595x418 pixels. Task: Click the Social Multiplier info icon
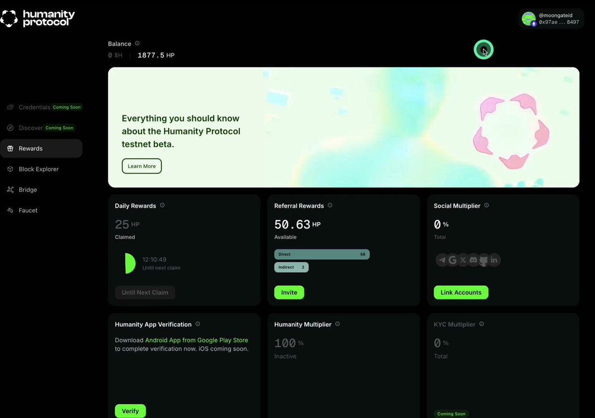tap(486, 205)
